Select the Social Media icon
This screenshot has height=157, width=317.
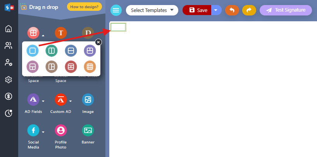(x=33, y=130)
